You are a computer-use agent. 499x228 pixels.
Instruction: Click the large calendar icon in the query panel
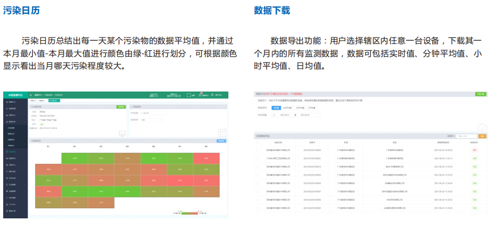[222, 133]
